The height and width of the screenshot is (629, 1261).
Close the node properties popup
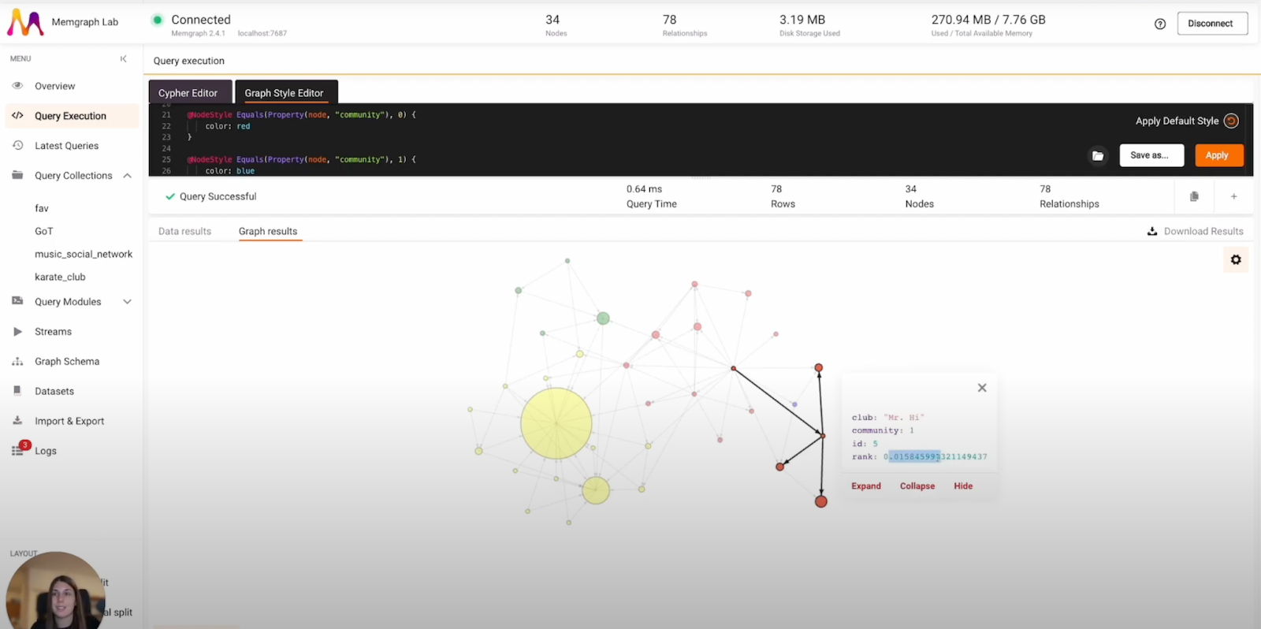click(x=982, y=387)
